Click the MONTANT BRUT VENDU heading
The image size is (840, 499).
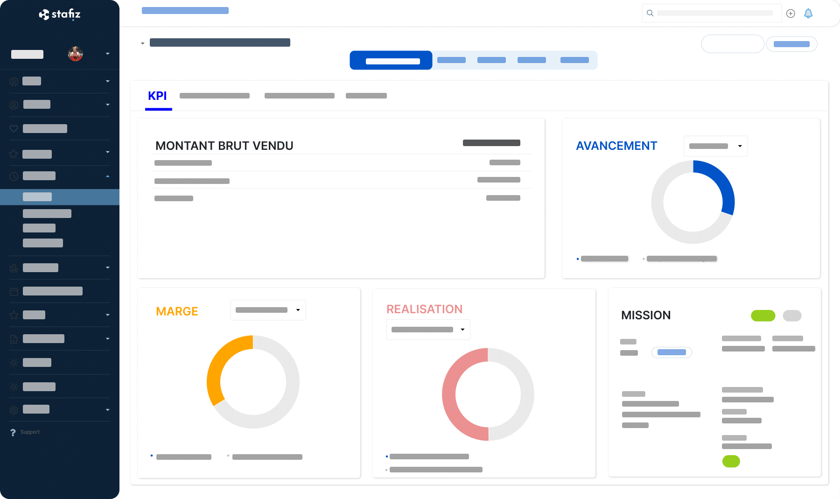click(224, 146)
